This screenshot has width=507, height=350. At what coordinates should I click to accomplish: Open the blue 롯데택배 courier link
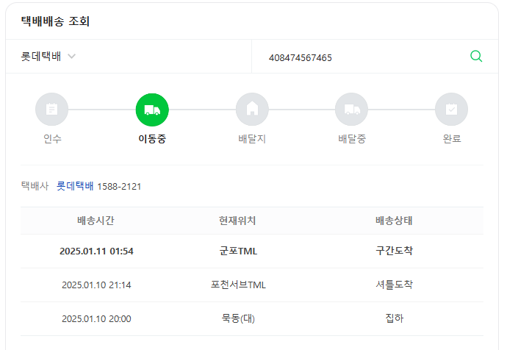click(x=75, y=186)
